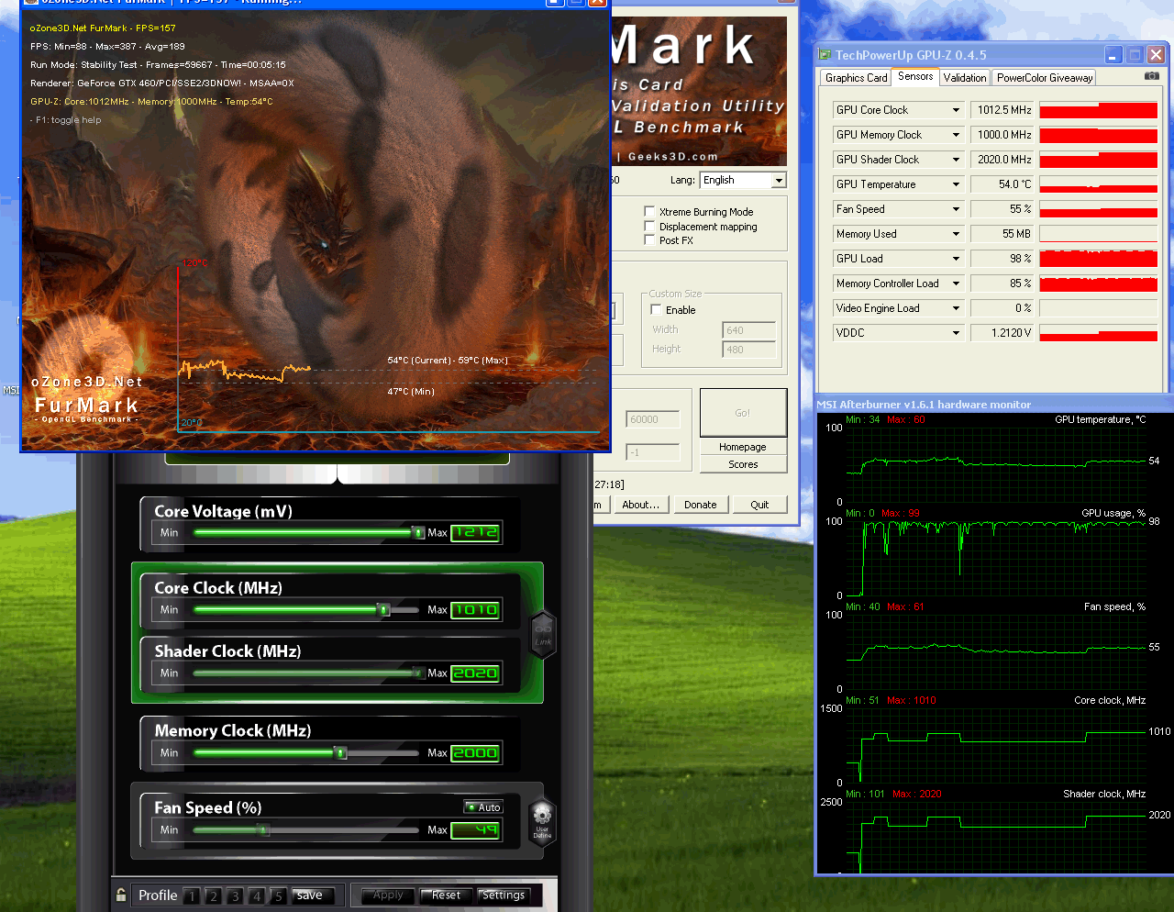Enable Displacement mapping checkbox
This screenshot has width=1174, height=912.
(649, 226)
